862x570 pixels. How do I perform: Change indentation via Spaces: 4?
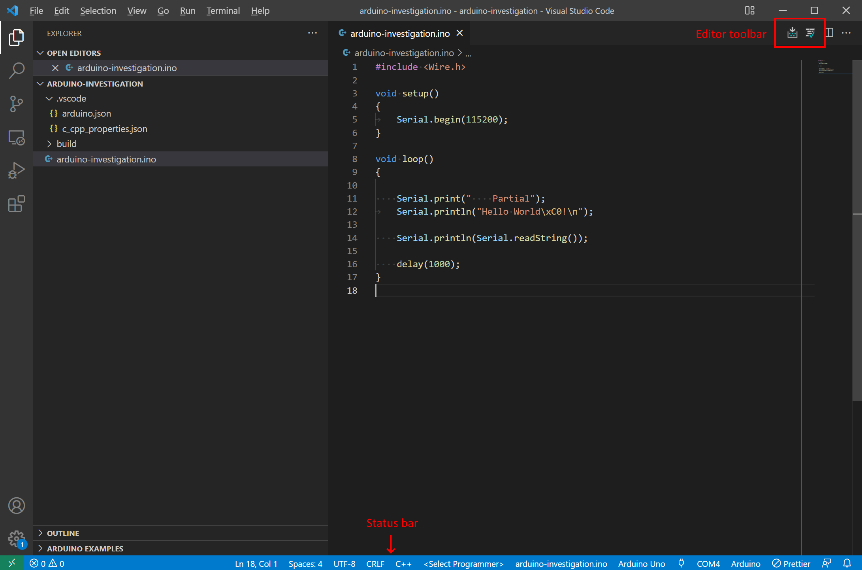305,563
